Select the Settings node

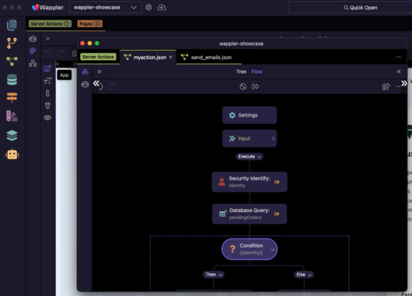click(x=250, y=115)
